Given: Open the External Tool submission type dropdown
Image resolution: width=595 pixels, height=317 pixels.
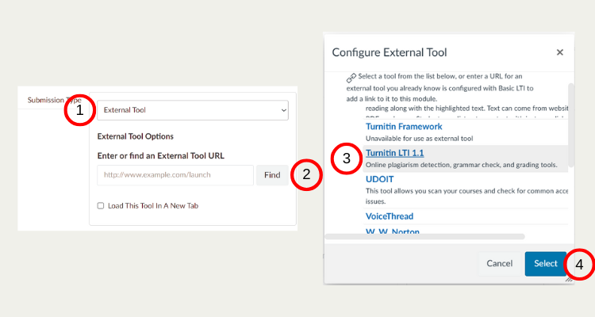Looking at the screenshot, I should 194,110.
